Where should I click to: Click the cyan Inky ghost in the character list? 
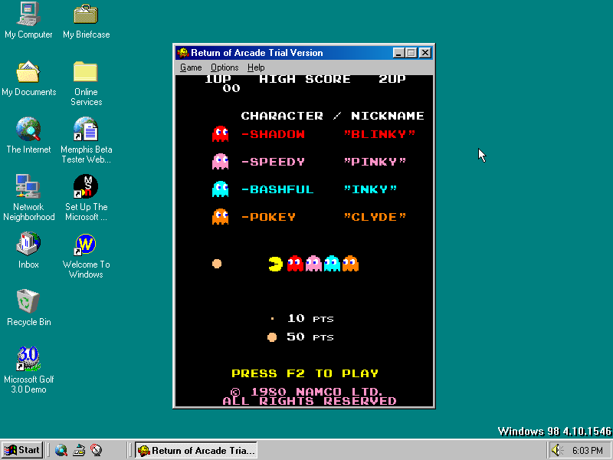pyautogui.click(x=220, y=189)
